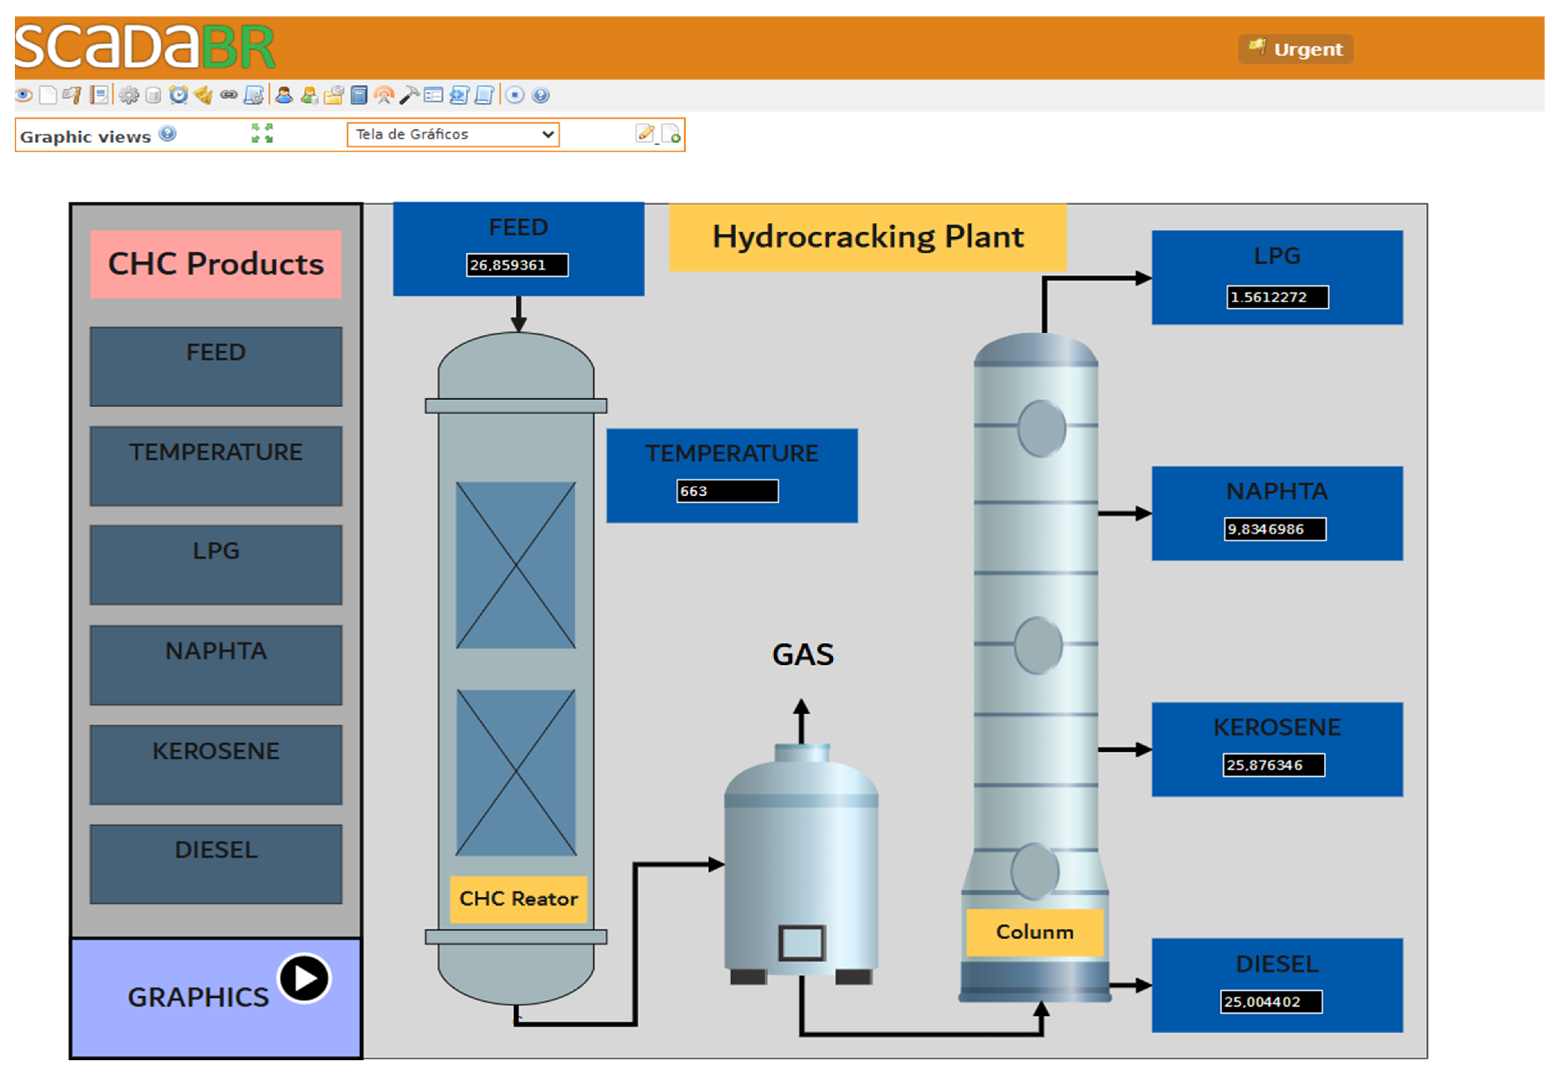Click the logout round toolbar icon
The height and width of the screenshot is (1075, 1562).
[x=514, y=95]
